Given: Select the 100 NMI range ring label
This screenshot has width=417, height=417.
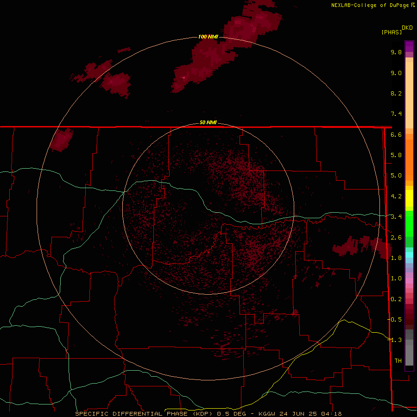Looking at the screenshot, I should pyautogui.click(x=208, y=37).
